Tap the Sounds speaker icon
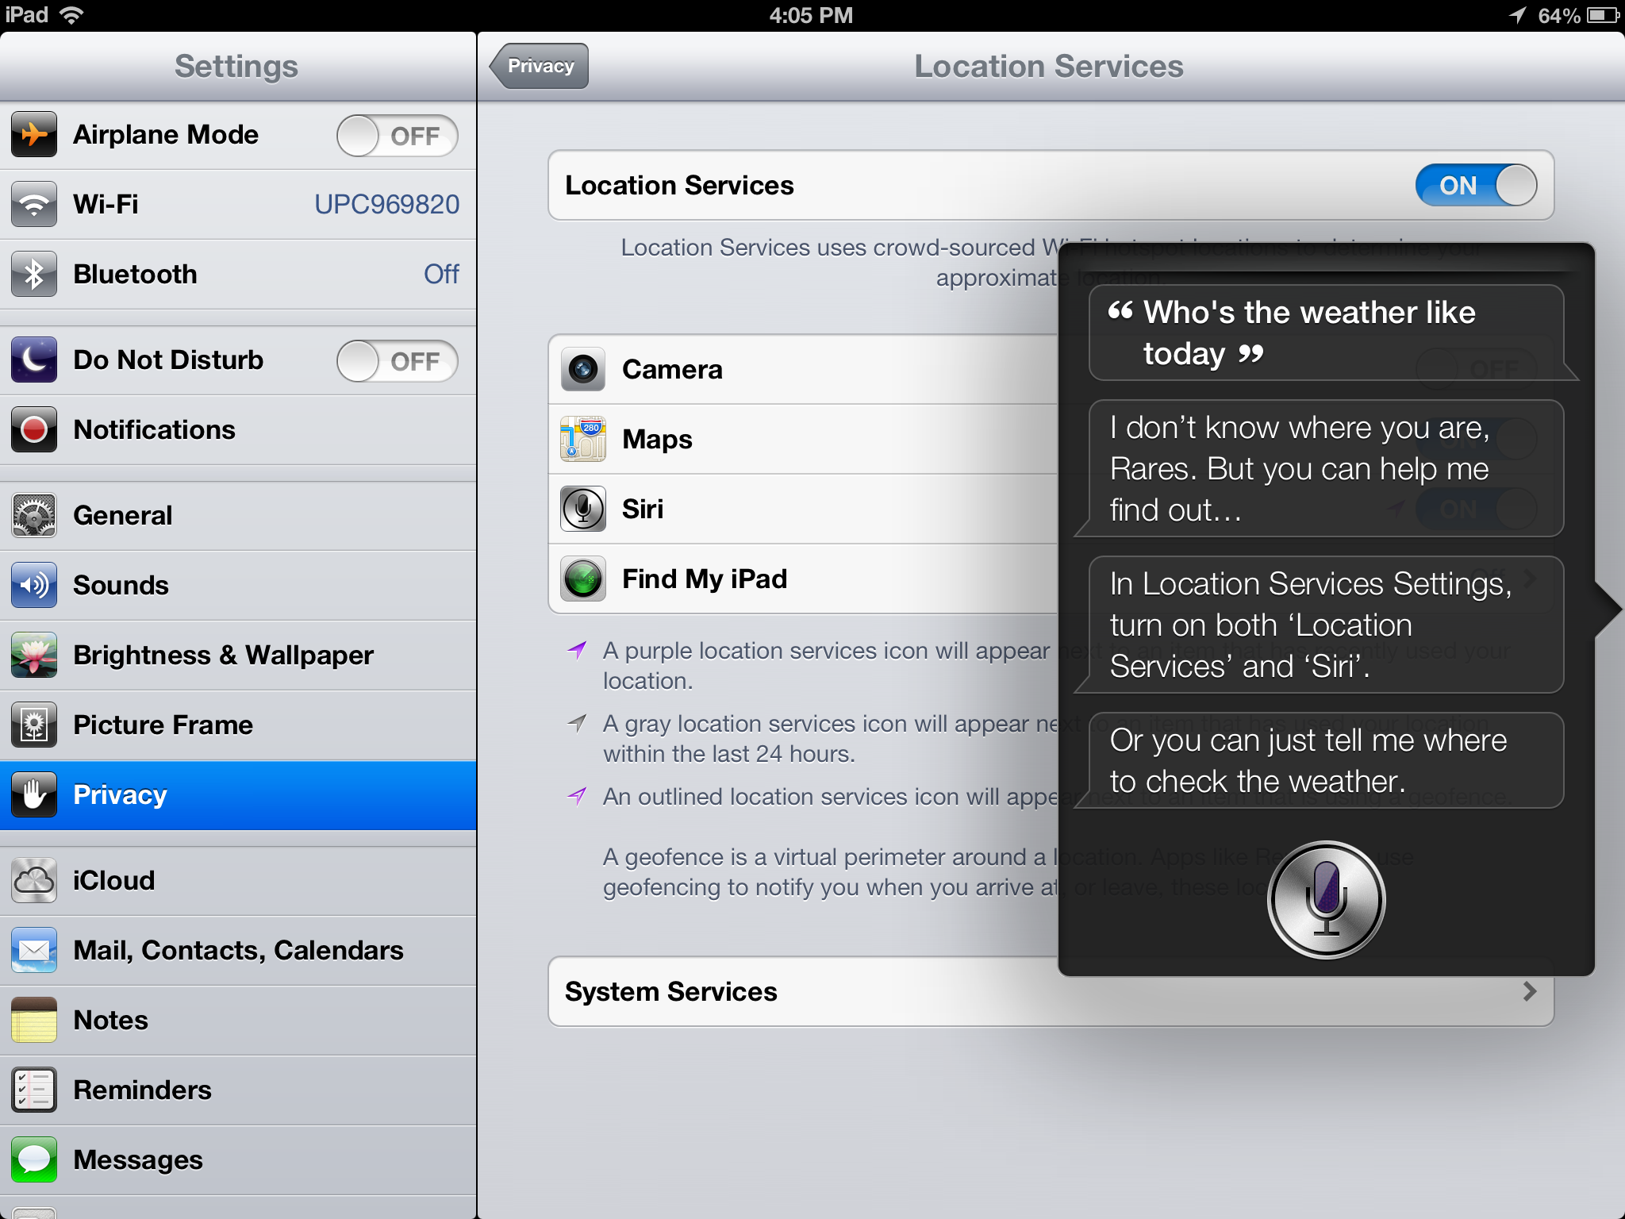 (x=34, y=585)
